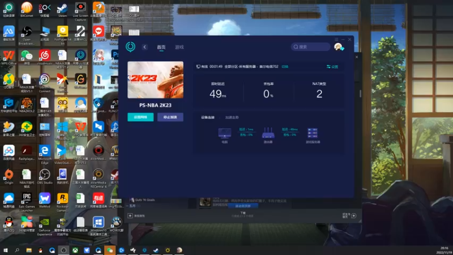Select the 设备连接 tab
453x255 pixels.
point(208,117)
